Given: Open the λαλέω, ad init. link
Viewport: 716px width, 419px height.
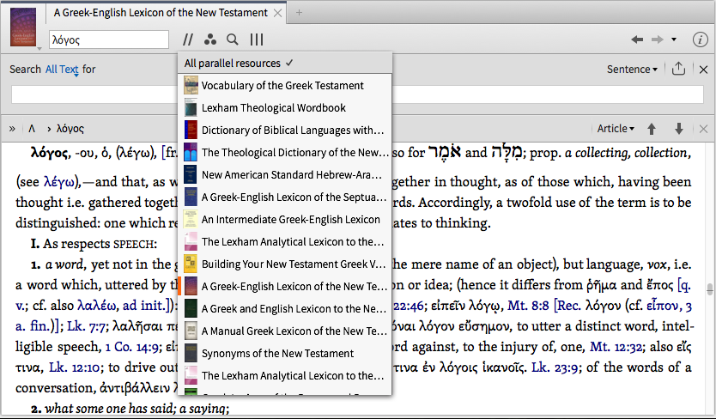Looking at the screenshot, I should coord(122,305).
